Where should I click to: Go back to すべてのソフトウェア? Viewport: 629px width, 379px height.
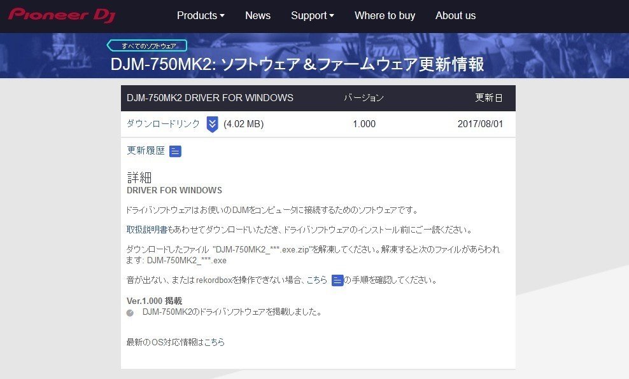tap(147, 46)
